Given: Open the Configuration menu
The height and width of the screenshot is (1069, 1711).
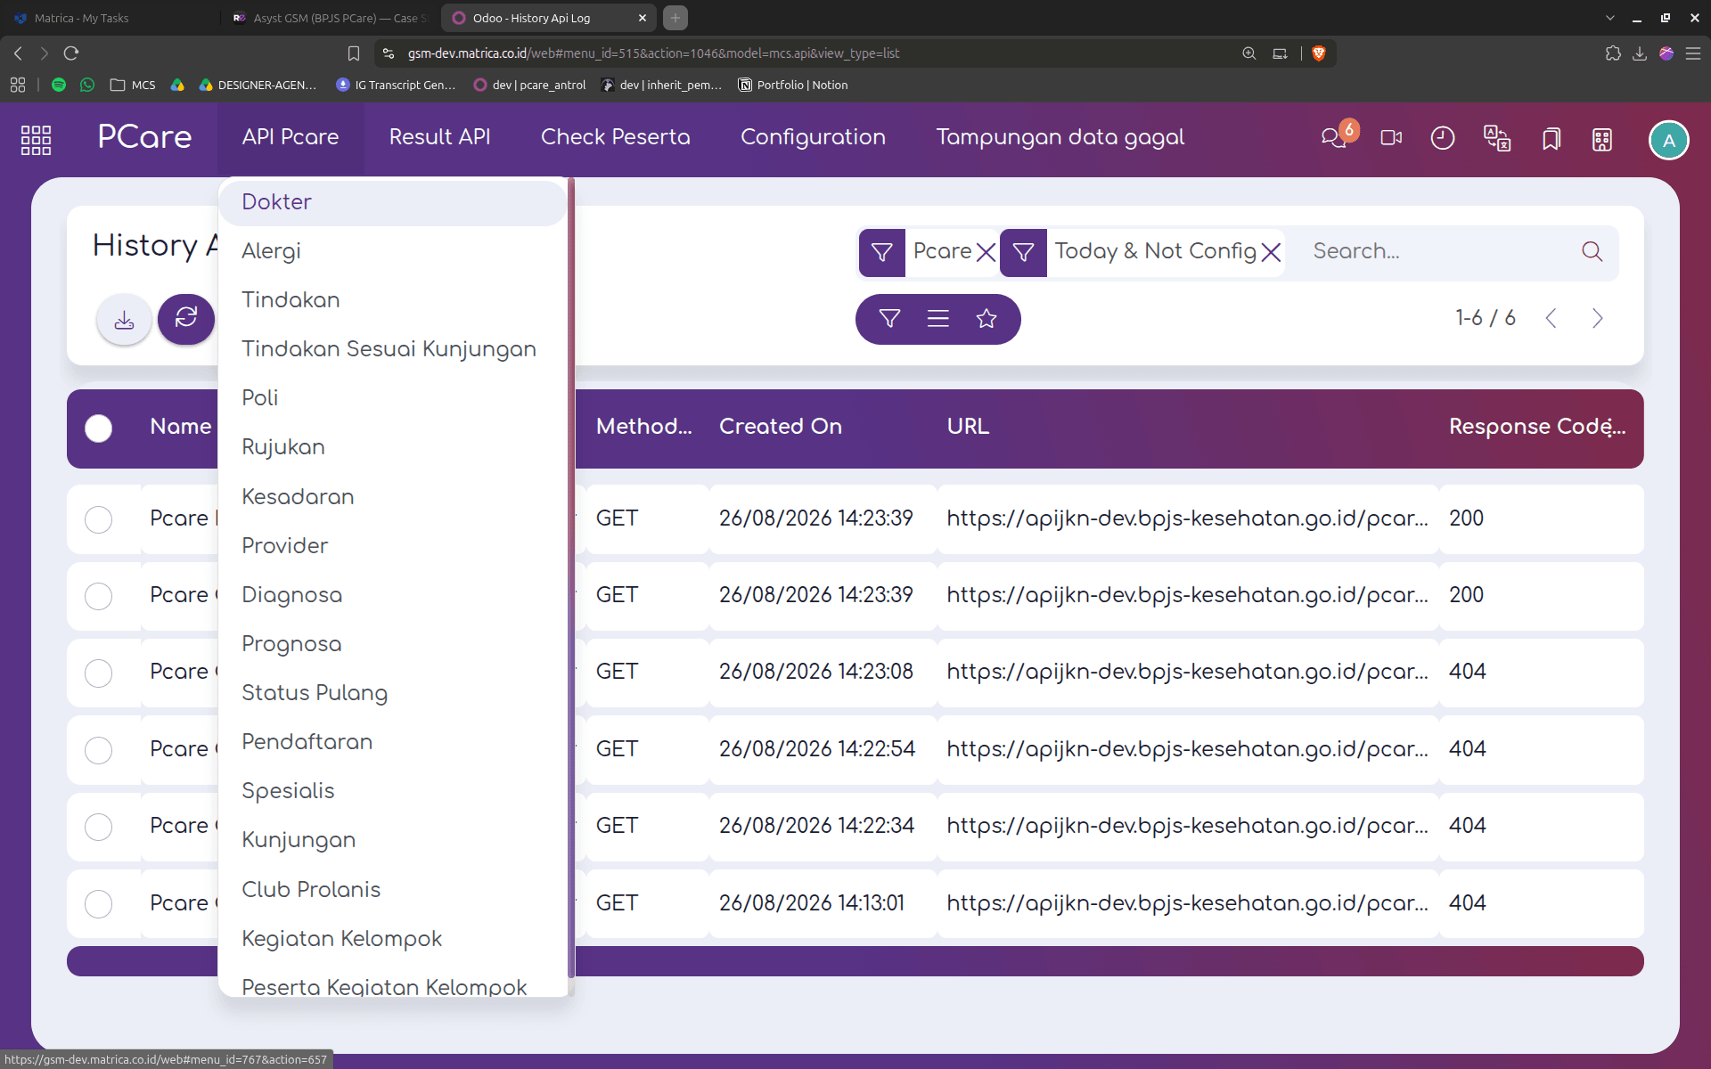Looking at the screenshot, I should 814,137.
